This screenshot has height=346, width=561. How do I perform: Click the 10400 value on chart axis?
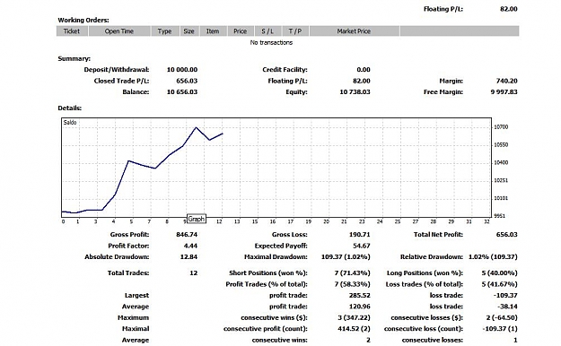pyautogui.click(x=501, y=162)
